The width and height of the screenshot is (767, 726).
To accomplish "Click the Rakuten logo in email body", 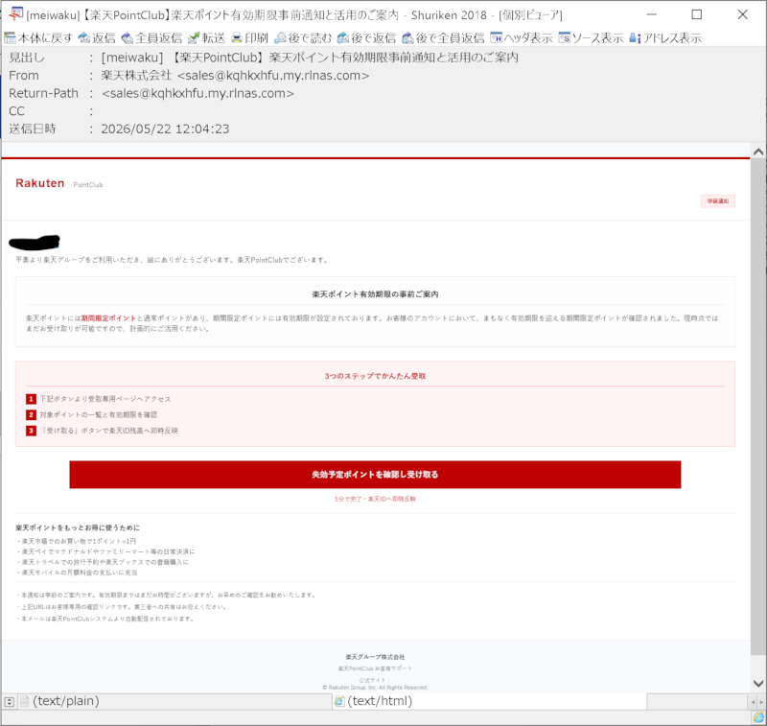I will (x=40, y=183).
